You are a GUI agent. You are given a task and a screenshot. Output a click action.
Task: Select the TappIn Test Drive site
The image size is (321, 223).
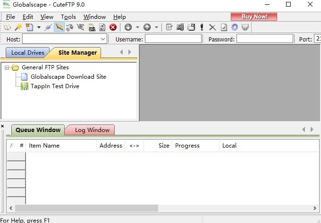click(x=55, y=86)
